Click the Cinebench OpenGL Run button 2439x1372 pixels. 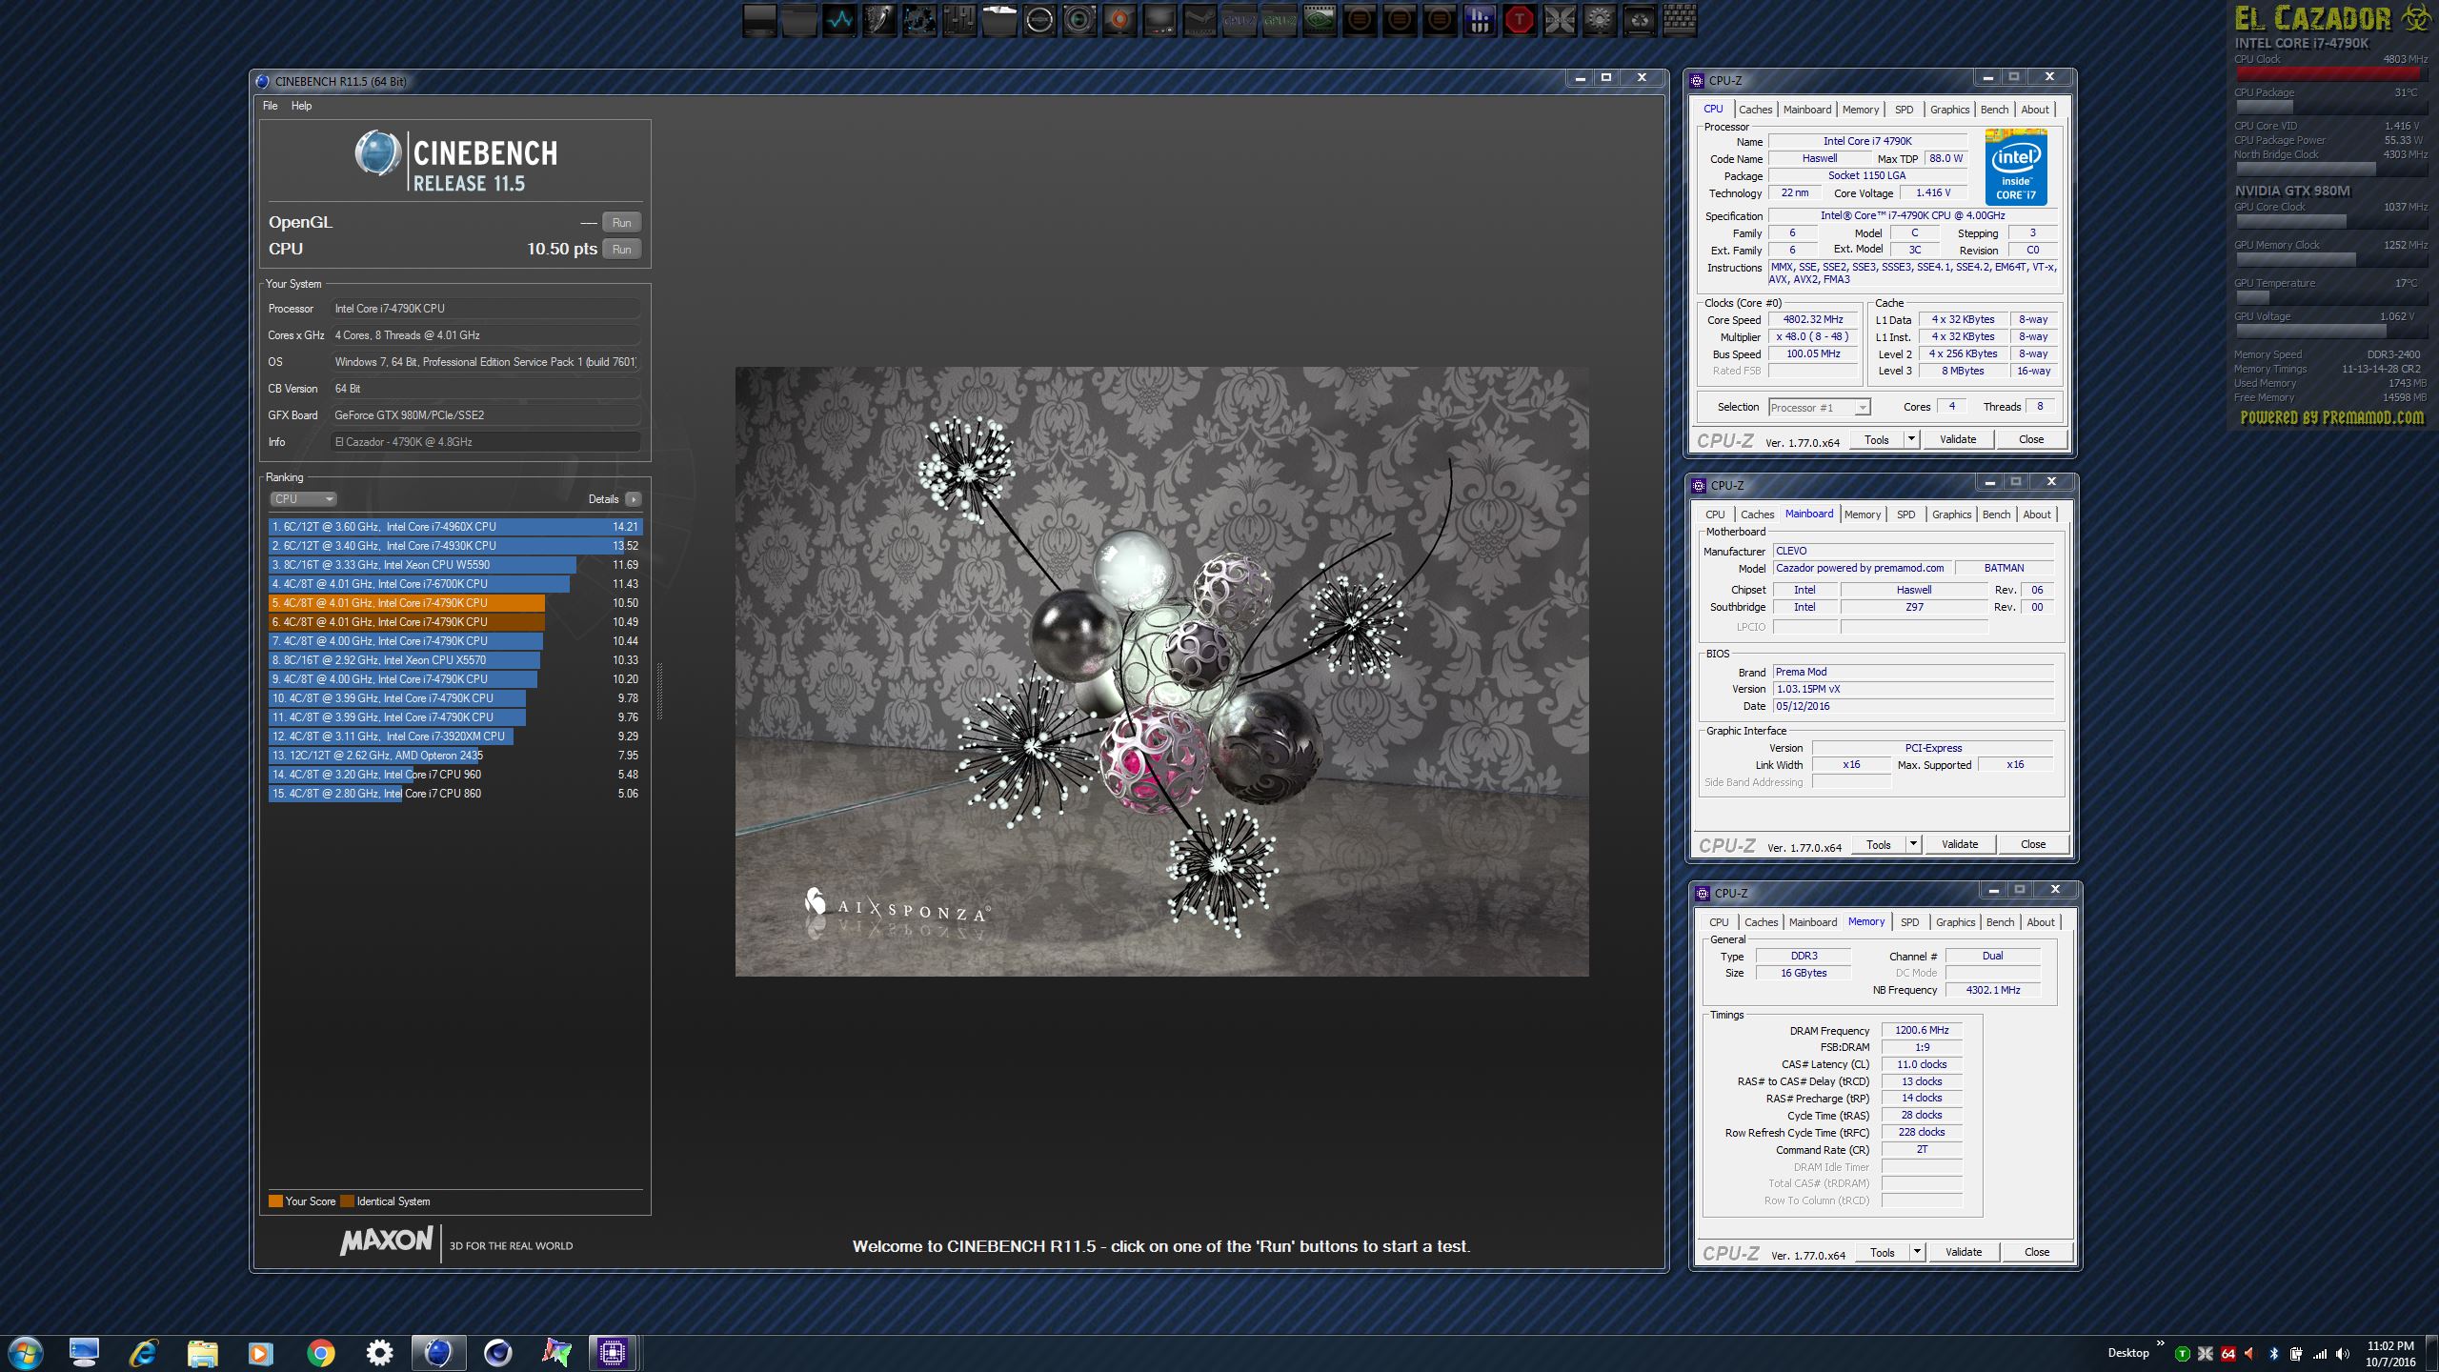tap(621, 221)
